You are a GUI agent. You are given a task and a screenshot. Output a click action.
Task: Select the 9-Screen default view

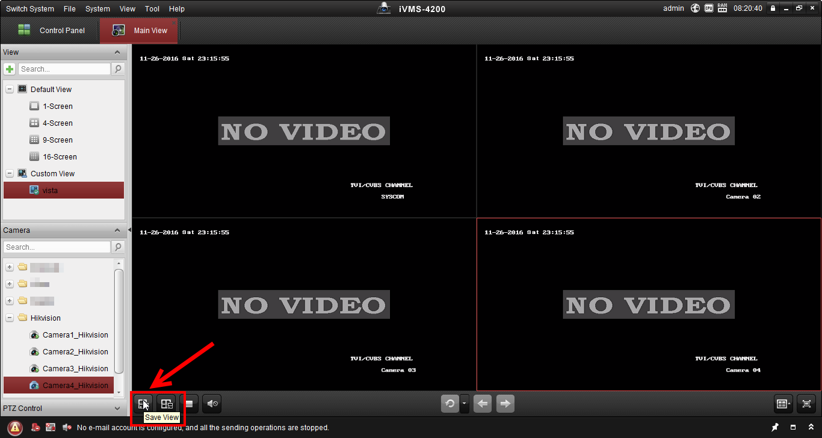[58, 140]
